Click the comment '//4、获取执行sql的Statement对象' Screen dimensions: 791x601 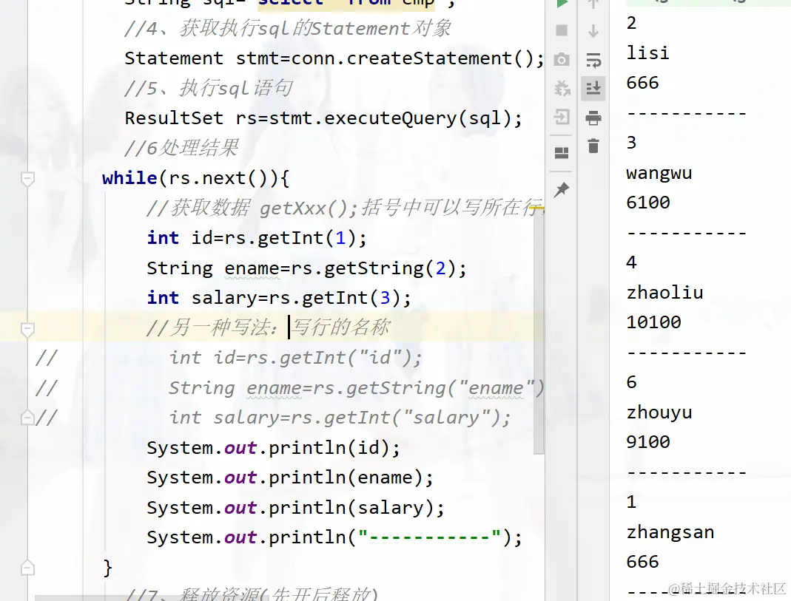288,29
